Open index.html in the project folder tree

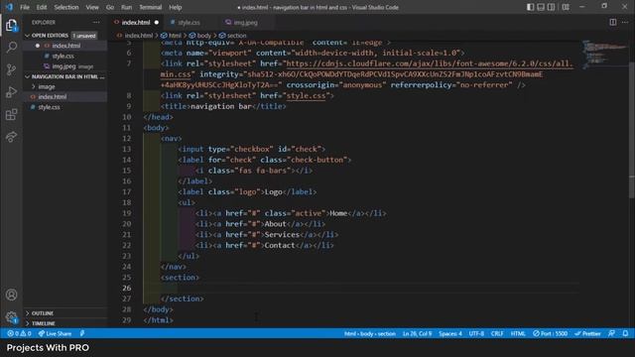point(53,97)
